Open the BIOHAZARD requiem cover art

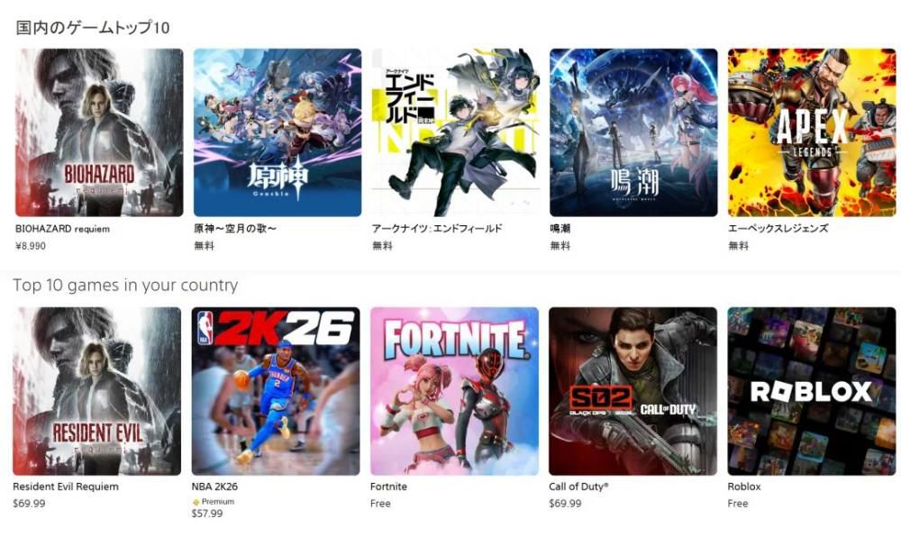tap(99, 132)
